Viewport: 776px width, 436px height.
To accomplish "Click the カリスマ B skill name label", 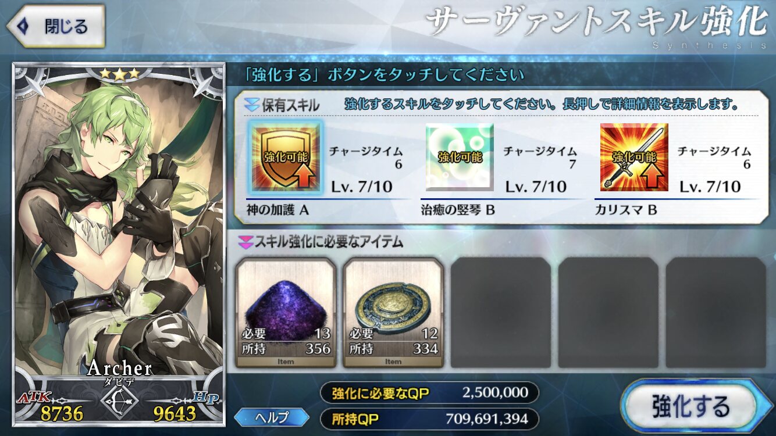I will [x=626, y=210].
